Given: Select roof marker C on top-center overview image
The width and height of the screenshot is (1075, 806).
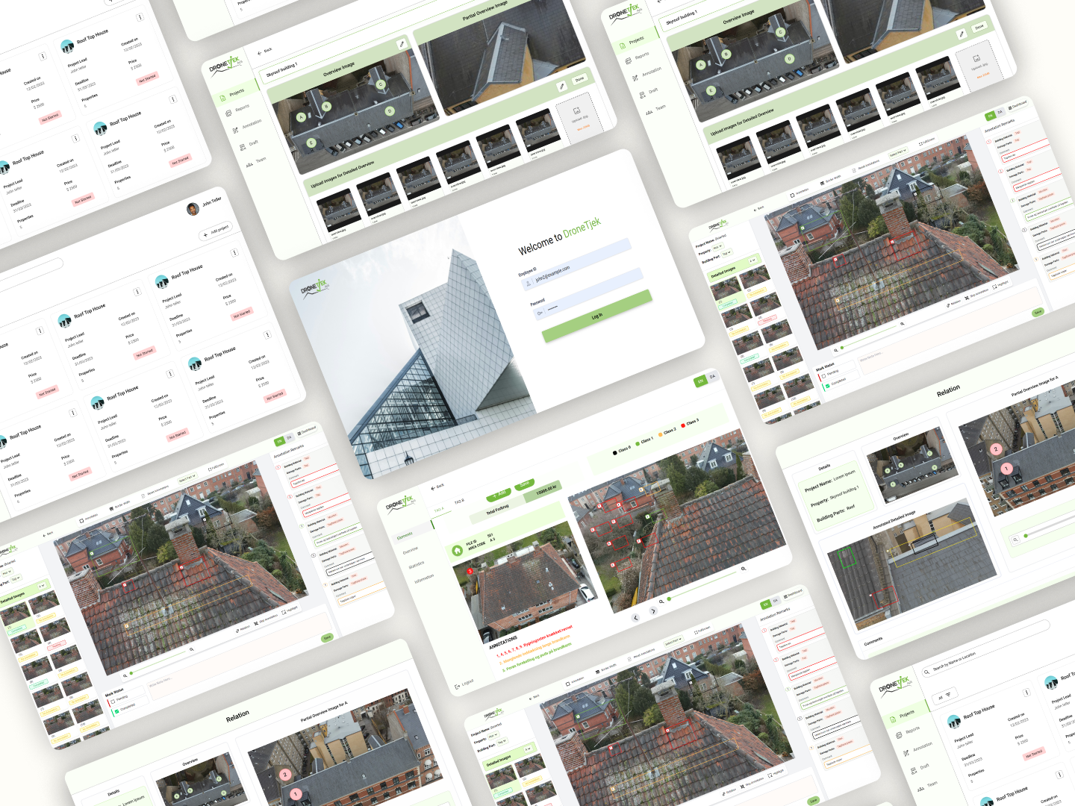Looking at the screenshot, I should click(x=380, y=85).
